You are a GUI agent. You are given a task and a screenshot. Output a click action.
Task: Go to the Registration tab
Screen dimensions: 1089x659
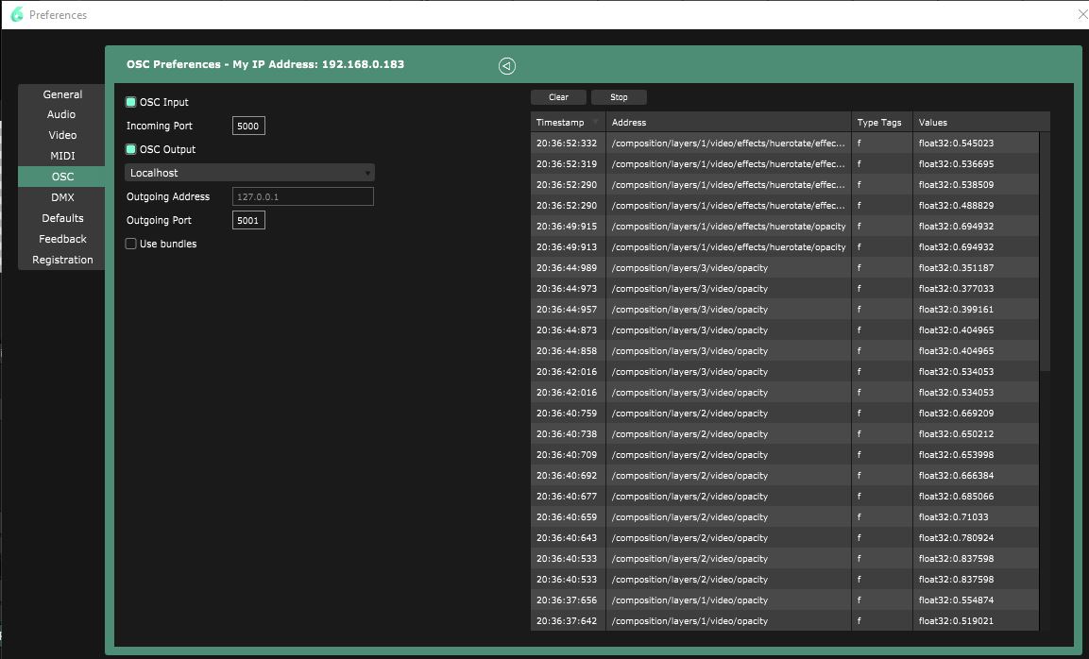62,260
